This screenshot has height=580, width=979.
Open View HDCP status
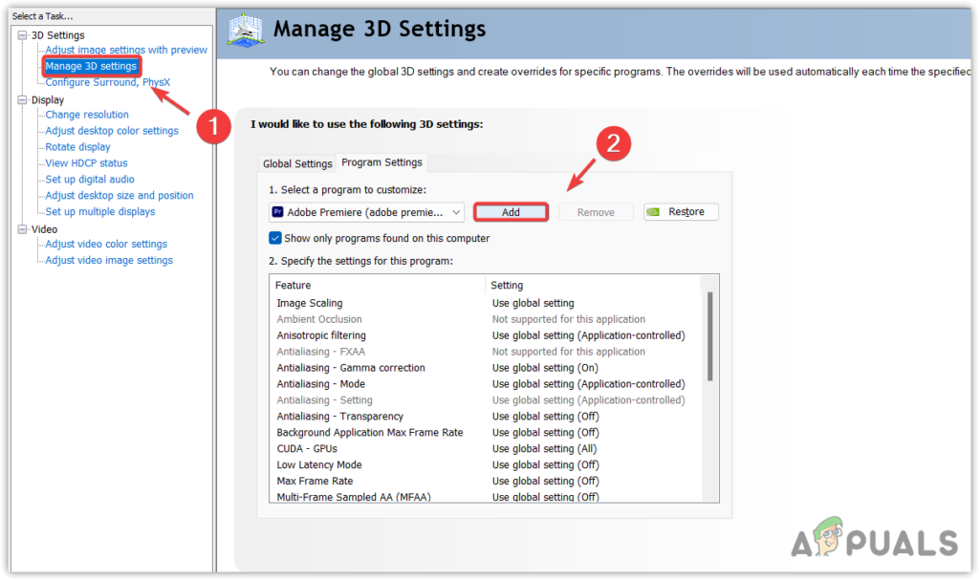pos(86,163)
